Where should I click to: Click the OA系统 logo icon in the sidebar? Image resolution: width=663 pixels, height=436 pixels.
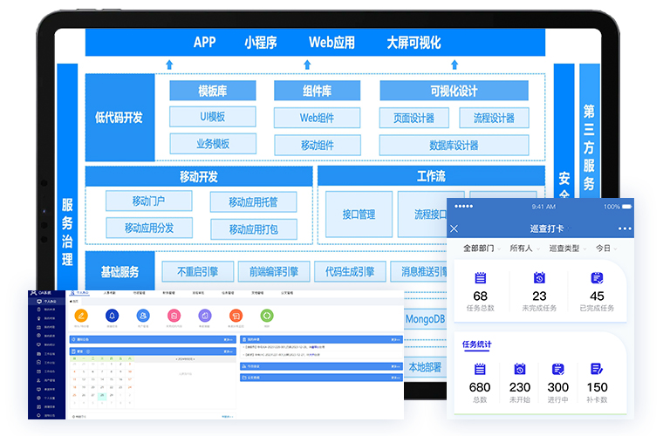tap(33, 293)
